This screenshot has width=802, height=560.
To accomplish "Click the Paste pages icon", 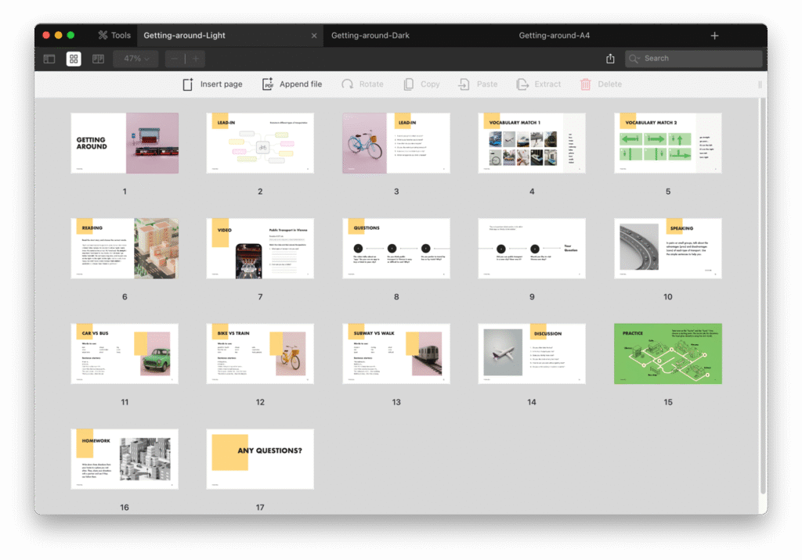I will pos(464,84).
